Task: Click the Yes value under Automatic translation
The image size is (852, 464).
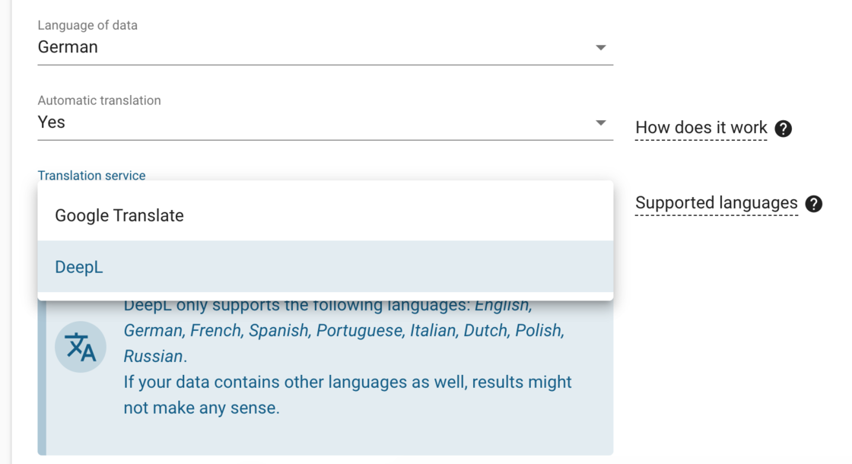Action: [52, 122]
